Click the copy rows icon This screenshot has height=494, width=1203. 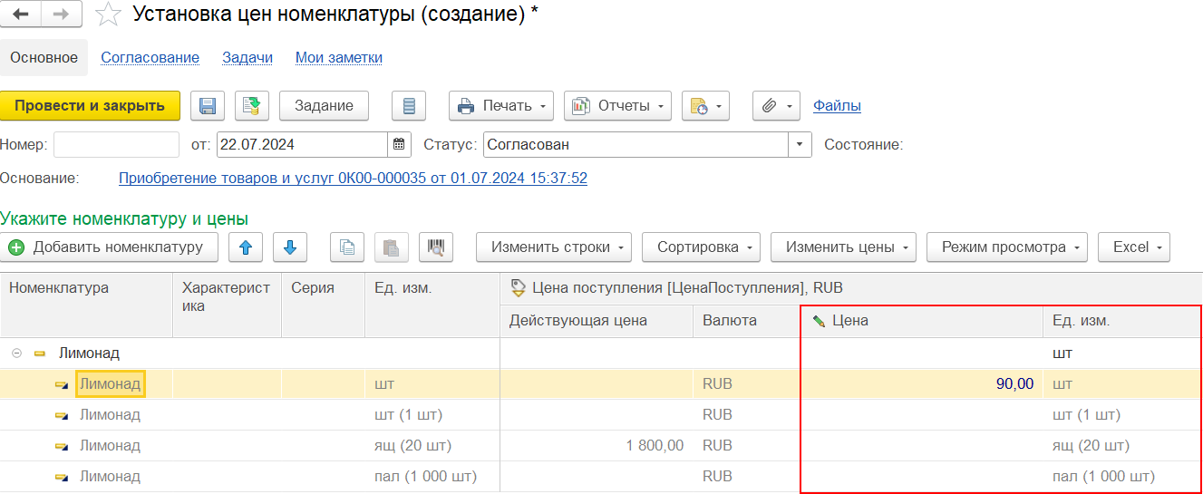[x=347, y=247]
